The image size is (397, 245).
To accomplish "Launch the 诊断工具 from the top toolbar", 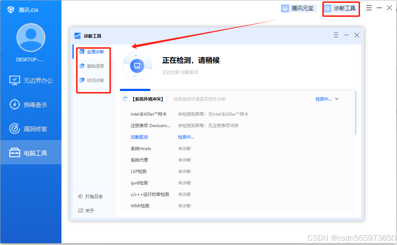I will pos(341,9).
